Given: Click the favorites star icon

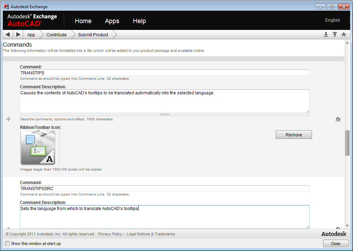Looking at the screenshot, I should (344, 35).
